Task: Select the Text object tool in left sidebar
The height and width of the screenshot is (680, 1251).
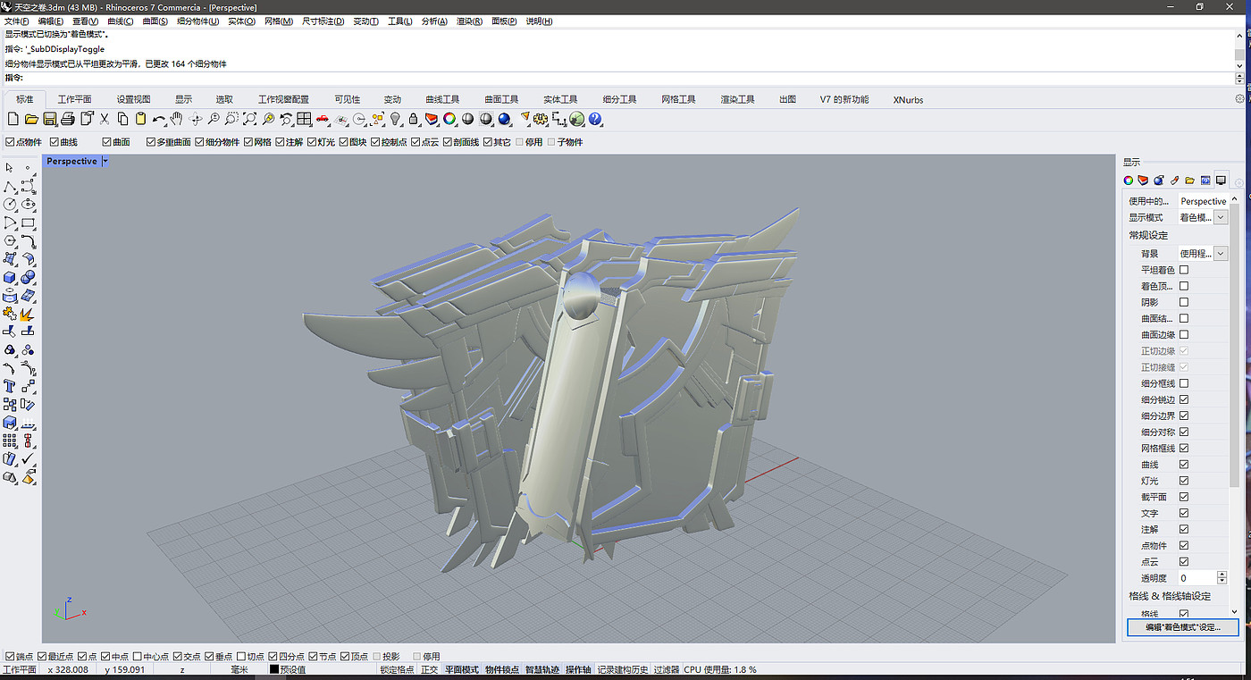Action: pyautogui.click(x=10, y=386)
